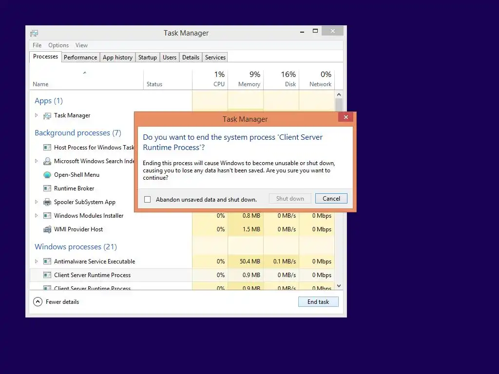This screenshot has height=374, width=499.
Task: Switch to the Details tab
Action: pos(191,57)
